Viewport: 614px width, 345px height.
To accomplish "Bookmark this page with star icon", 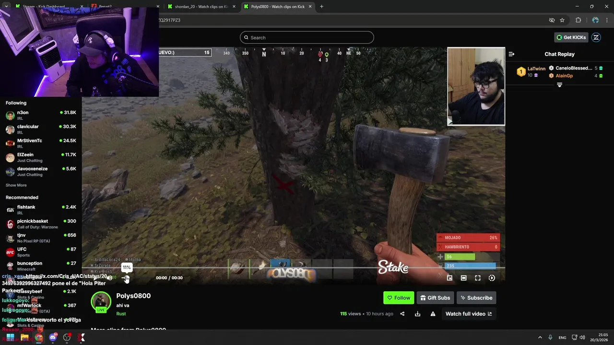I will tap(562, 20).
